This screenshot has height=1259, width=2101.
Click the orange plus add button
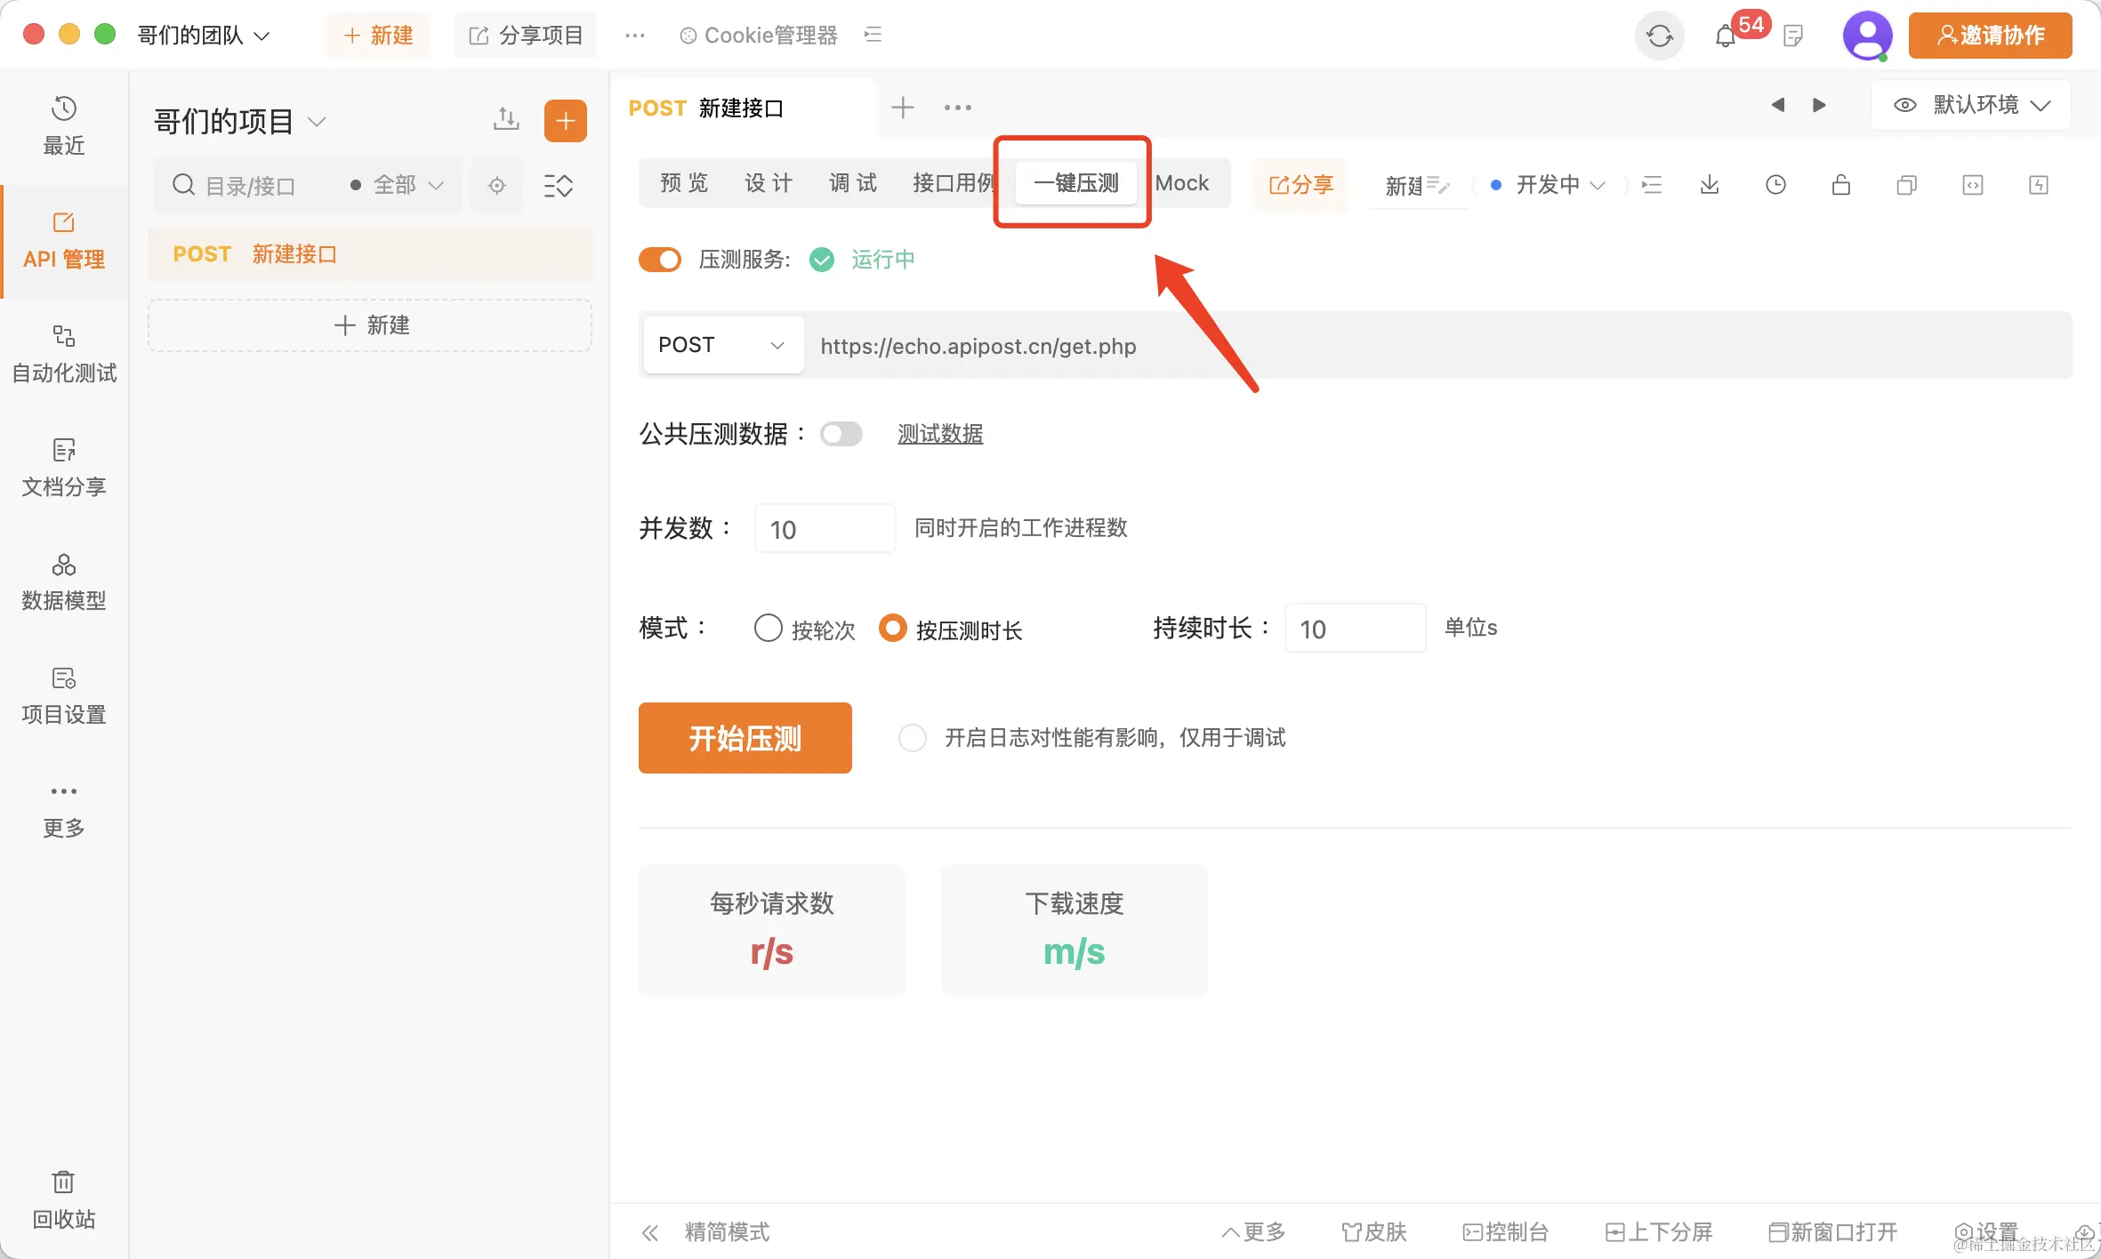point(565,121)
